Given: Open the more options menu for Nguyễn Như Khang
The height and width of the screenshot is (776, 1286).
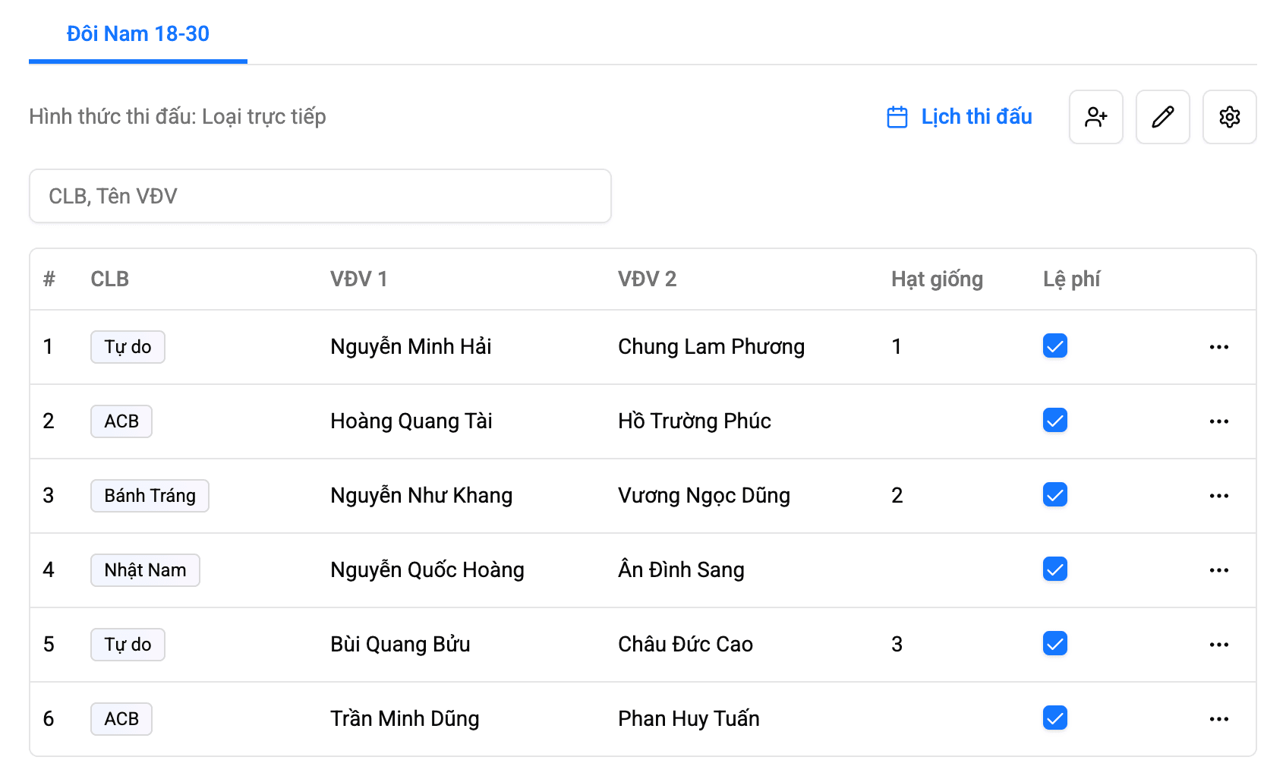Looking at the screenshot, I should tap(1218, 496).
